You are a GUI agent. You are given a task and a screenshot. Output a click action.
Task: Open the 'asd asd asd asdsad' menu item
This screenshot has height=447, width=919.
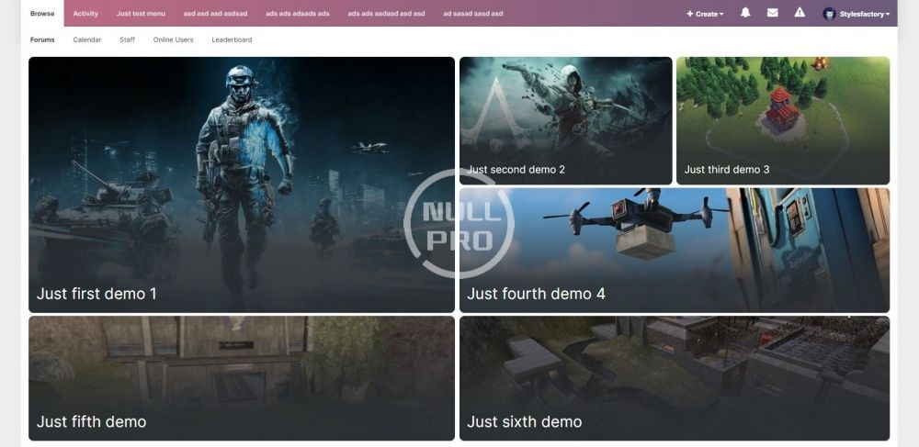(x=215, y=14)
